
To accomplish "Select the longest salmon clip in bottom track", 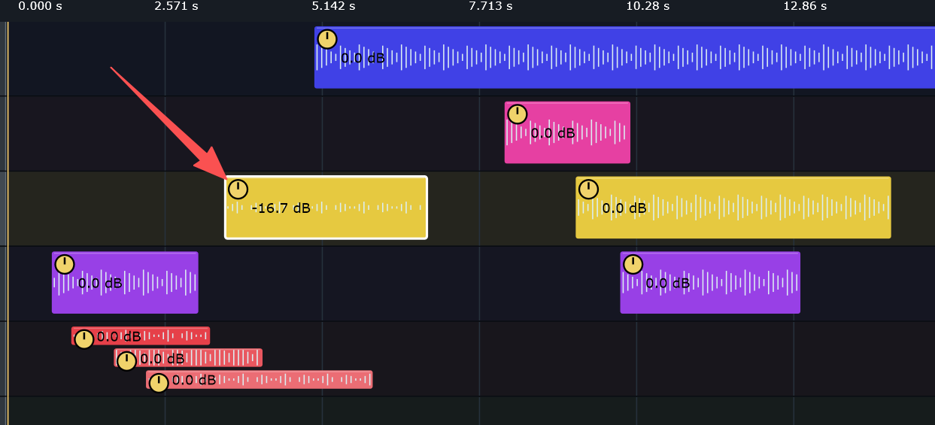I will tap(260, 379).
